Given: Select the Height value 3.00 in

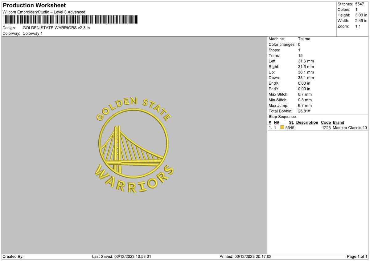Looking at the screenshot, I should (x=361, y=15).
